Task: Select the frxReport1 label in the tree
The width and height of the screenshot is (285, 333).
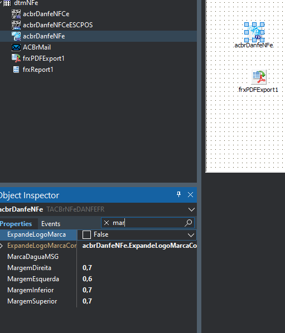Action: click(38, 70)
